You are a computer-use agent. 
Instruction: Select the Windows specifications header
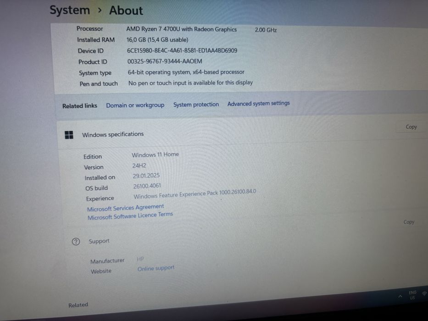click(x=113, y=134)
